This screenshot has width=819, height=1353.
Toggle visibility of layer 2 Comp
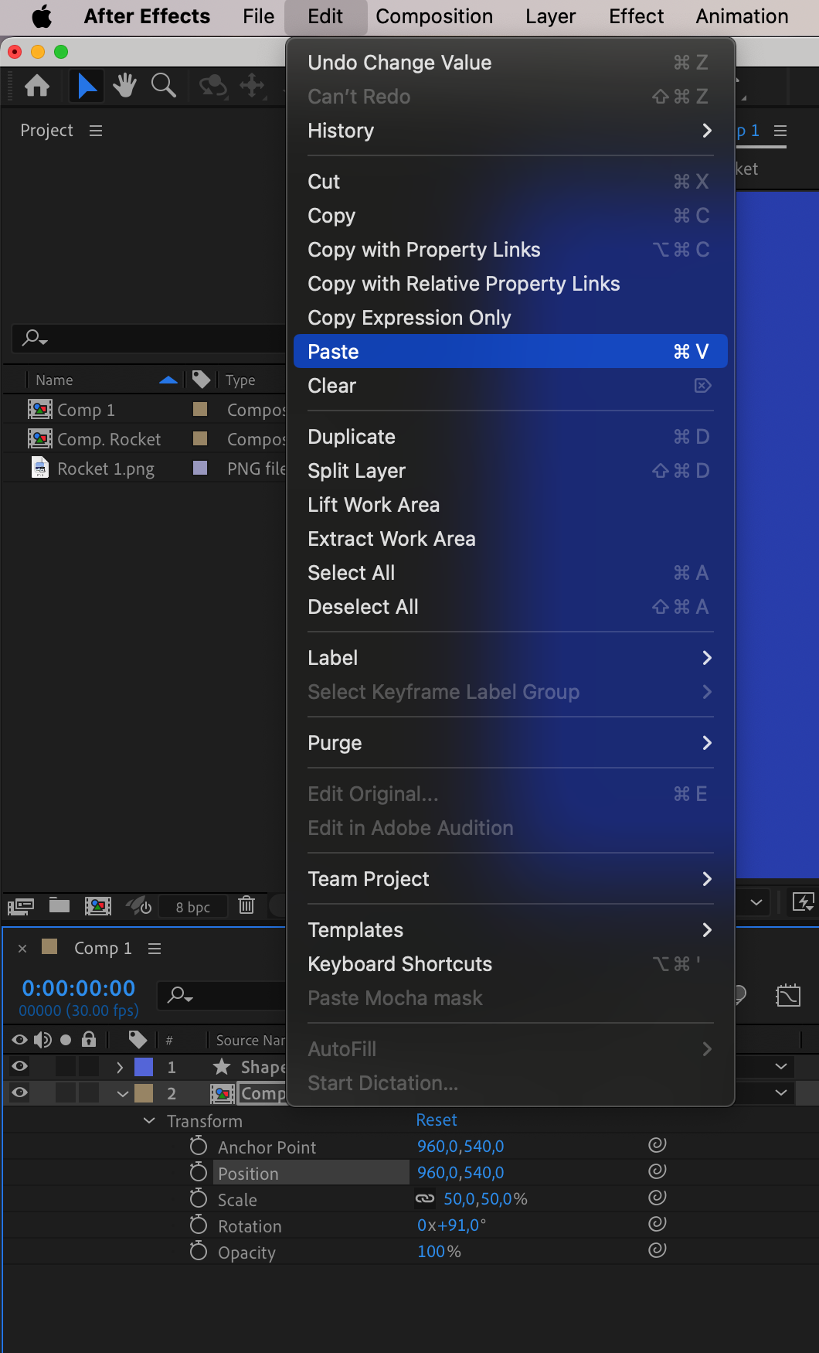pos(20,1093)
